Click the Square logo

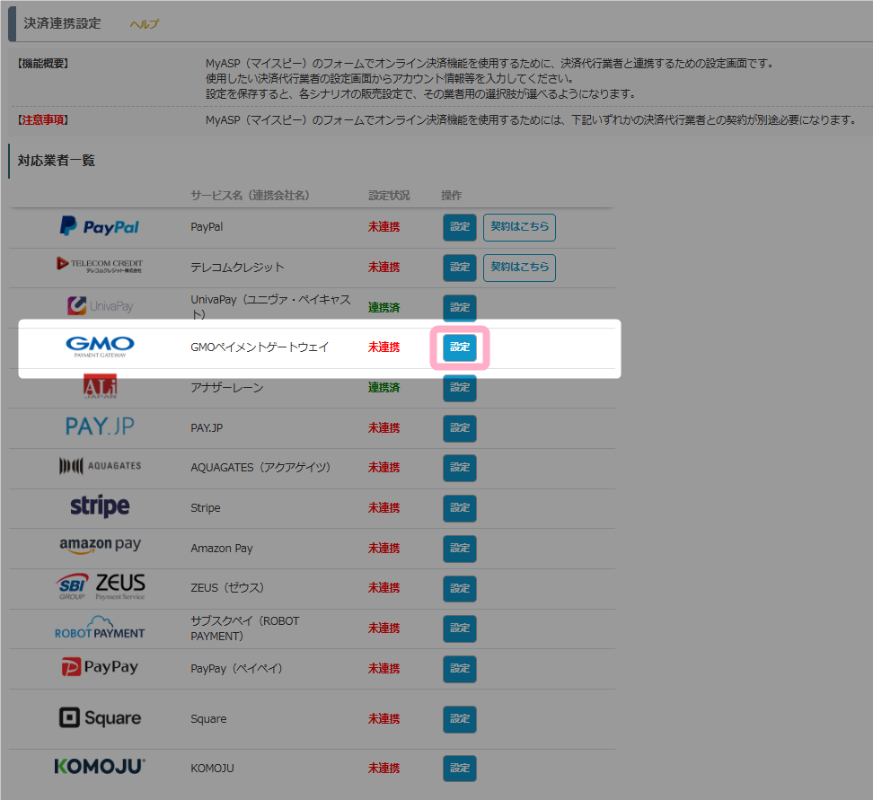100,718
